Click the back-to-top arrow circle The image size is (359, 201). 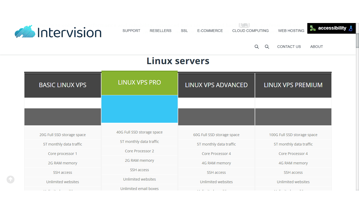[x=11, y=180]
